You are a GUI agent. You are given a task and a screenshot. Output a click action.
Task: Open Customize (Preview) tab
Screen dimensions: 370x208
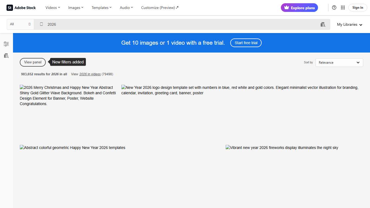click(160, 8)
